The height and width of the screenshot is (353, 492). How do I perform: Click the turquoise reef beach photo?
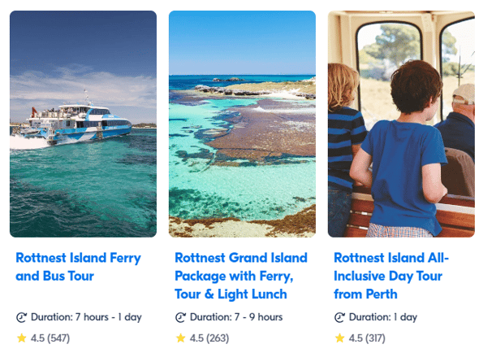click(x=242, y=124)
